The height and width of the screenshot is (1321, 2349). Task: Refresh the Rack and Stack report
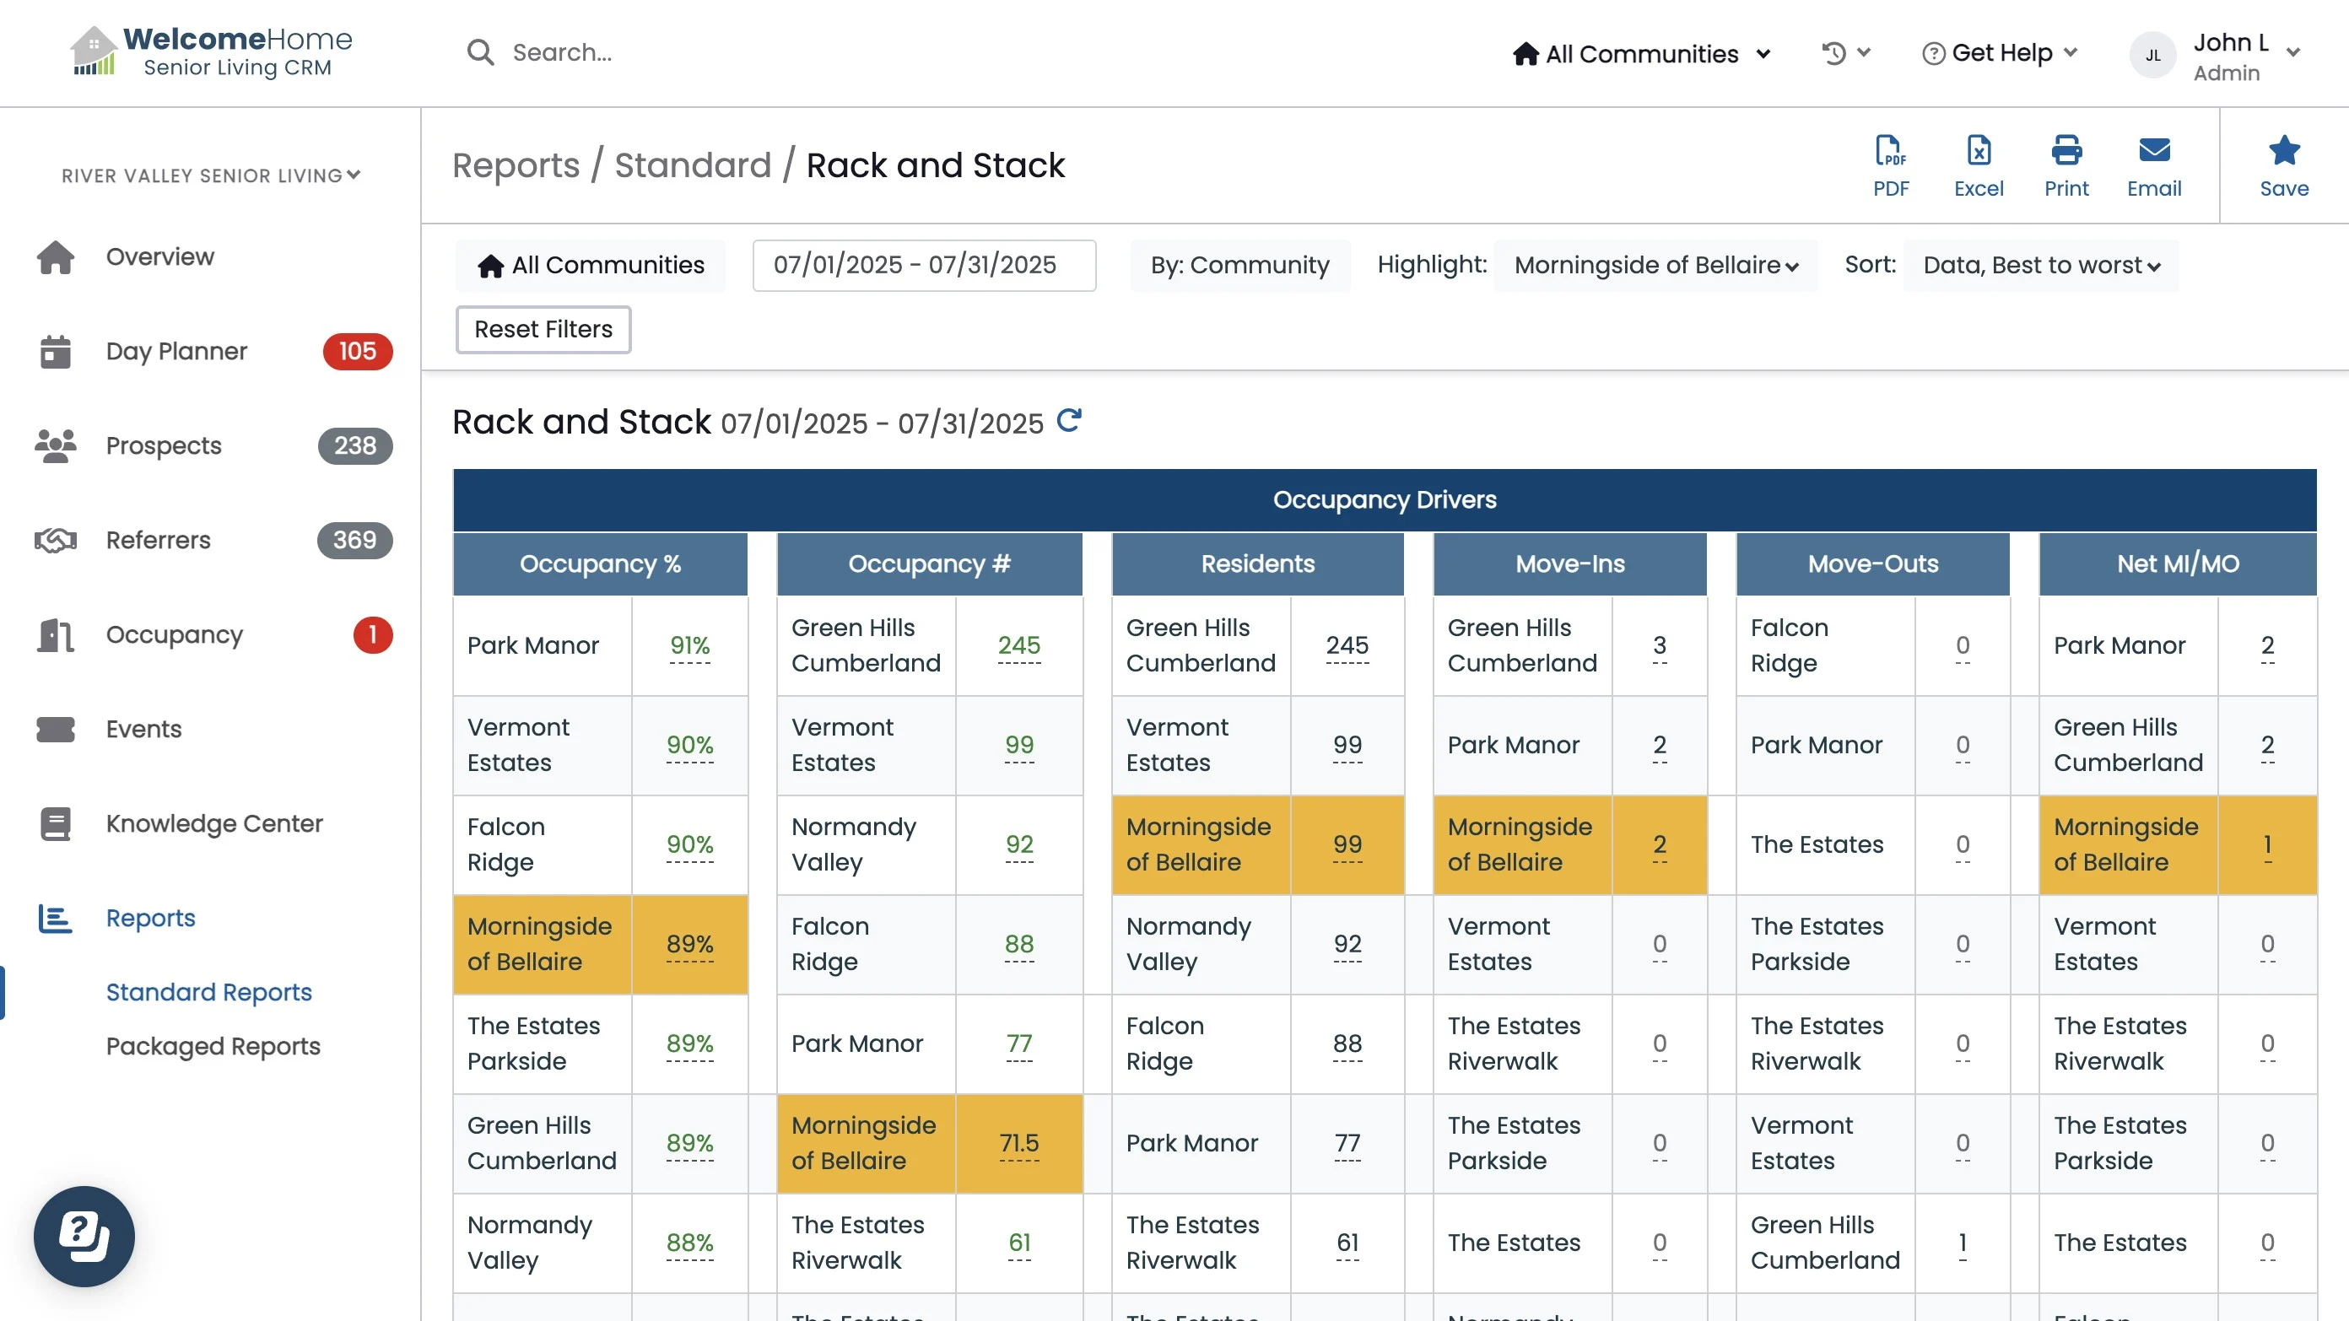click(x=1069, y=420)
